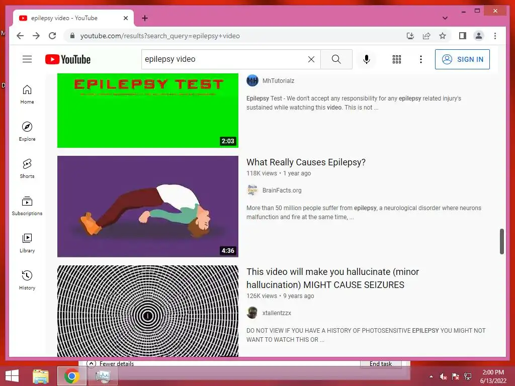Open YouTube apps grid icon
Image resolution: width=515 pixels, height=386 pixels.
click(396, 59)
